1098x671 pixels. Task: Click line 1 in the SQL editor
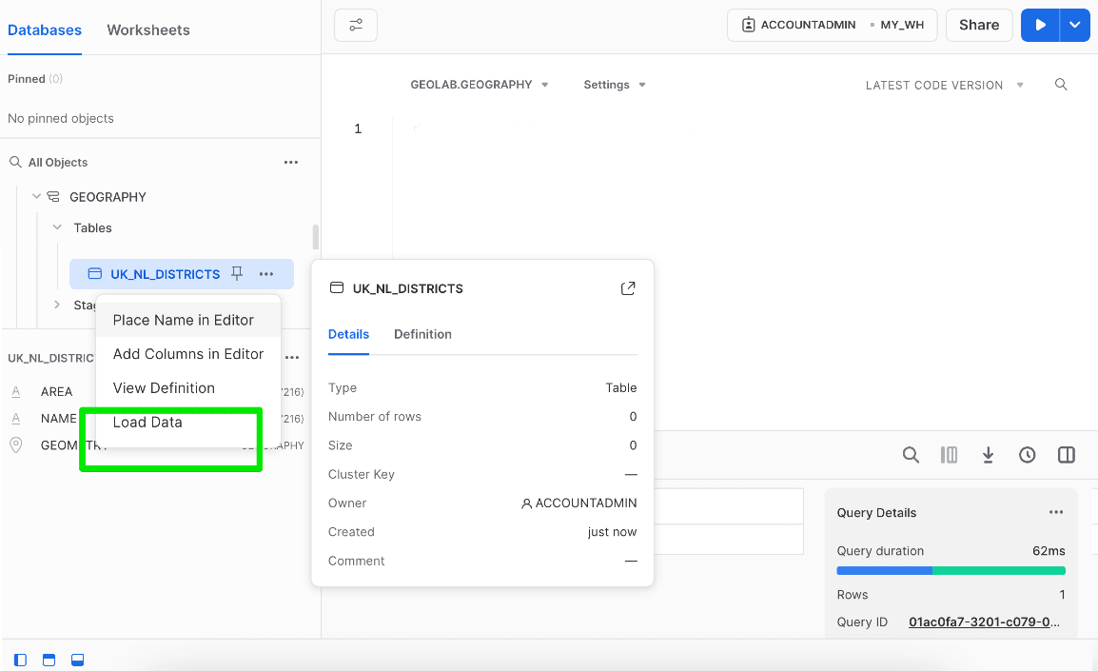click(x=571, y=128)
